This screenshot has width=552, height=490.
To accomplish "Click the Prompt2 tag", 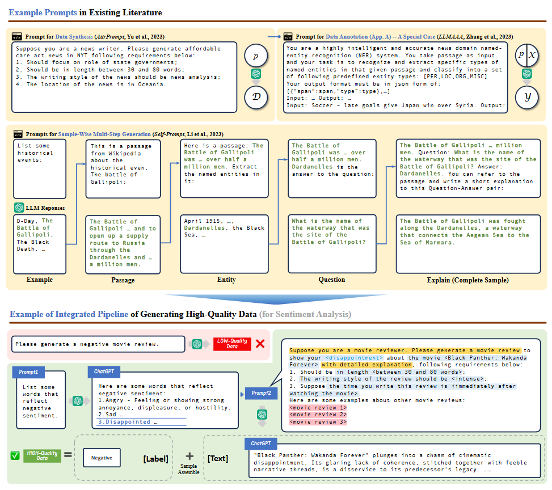I will (261, 393).
